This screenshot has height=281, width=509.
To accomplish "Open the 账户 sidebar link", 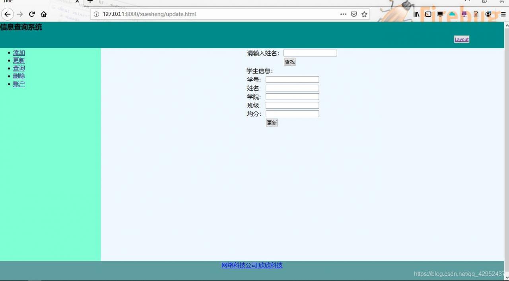I will point(19,84).
